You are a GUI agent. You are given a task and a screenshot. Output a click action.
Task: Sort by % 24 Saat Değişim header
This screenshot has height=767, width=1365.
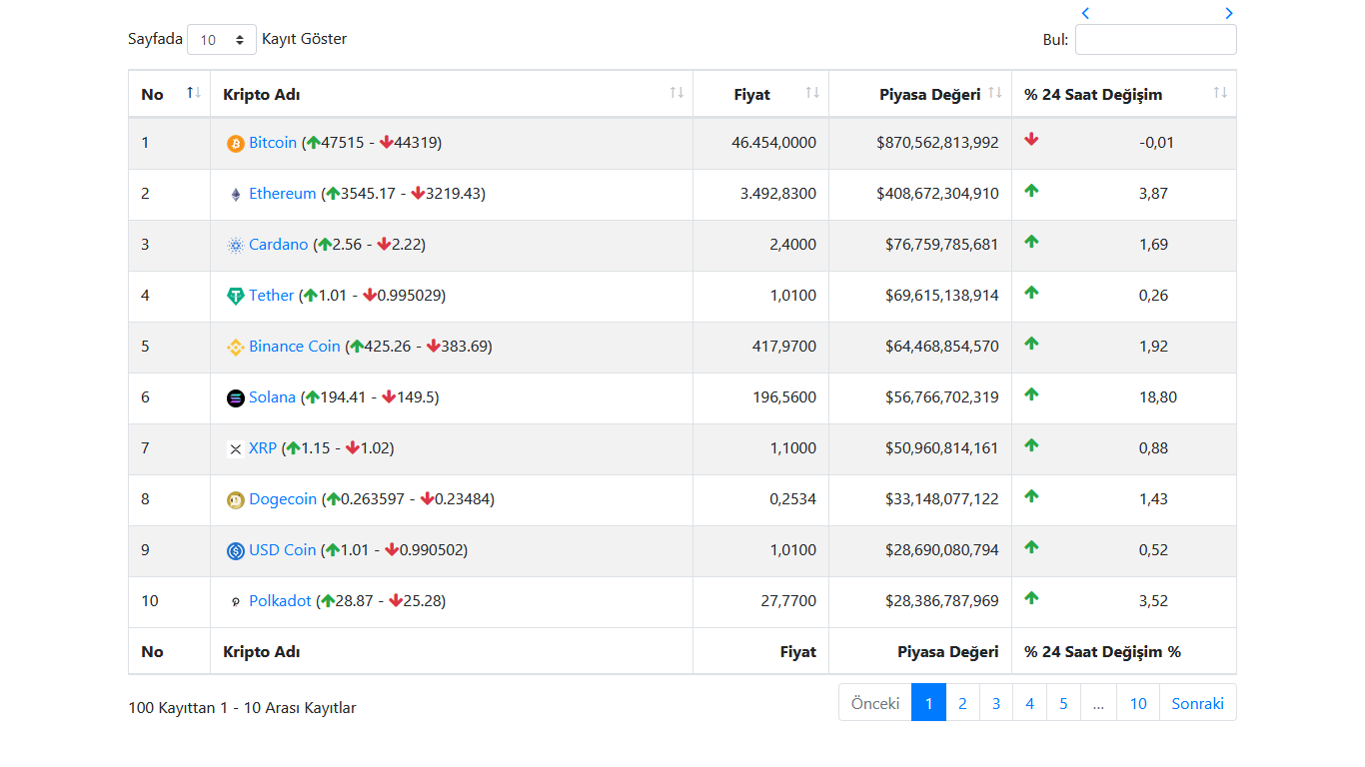click(x=1124, y=94)
